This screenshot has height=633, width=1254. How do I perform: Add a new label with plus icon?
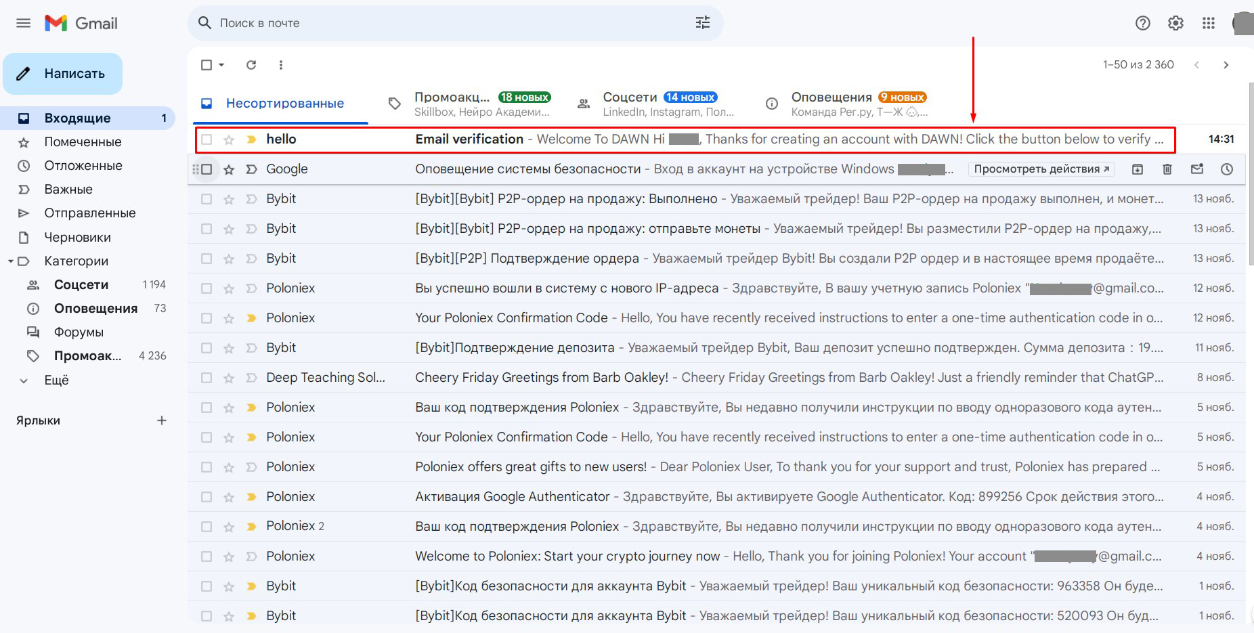(x=162, y=420)
